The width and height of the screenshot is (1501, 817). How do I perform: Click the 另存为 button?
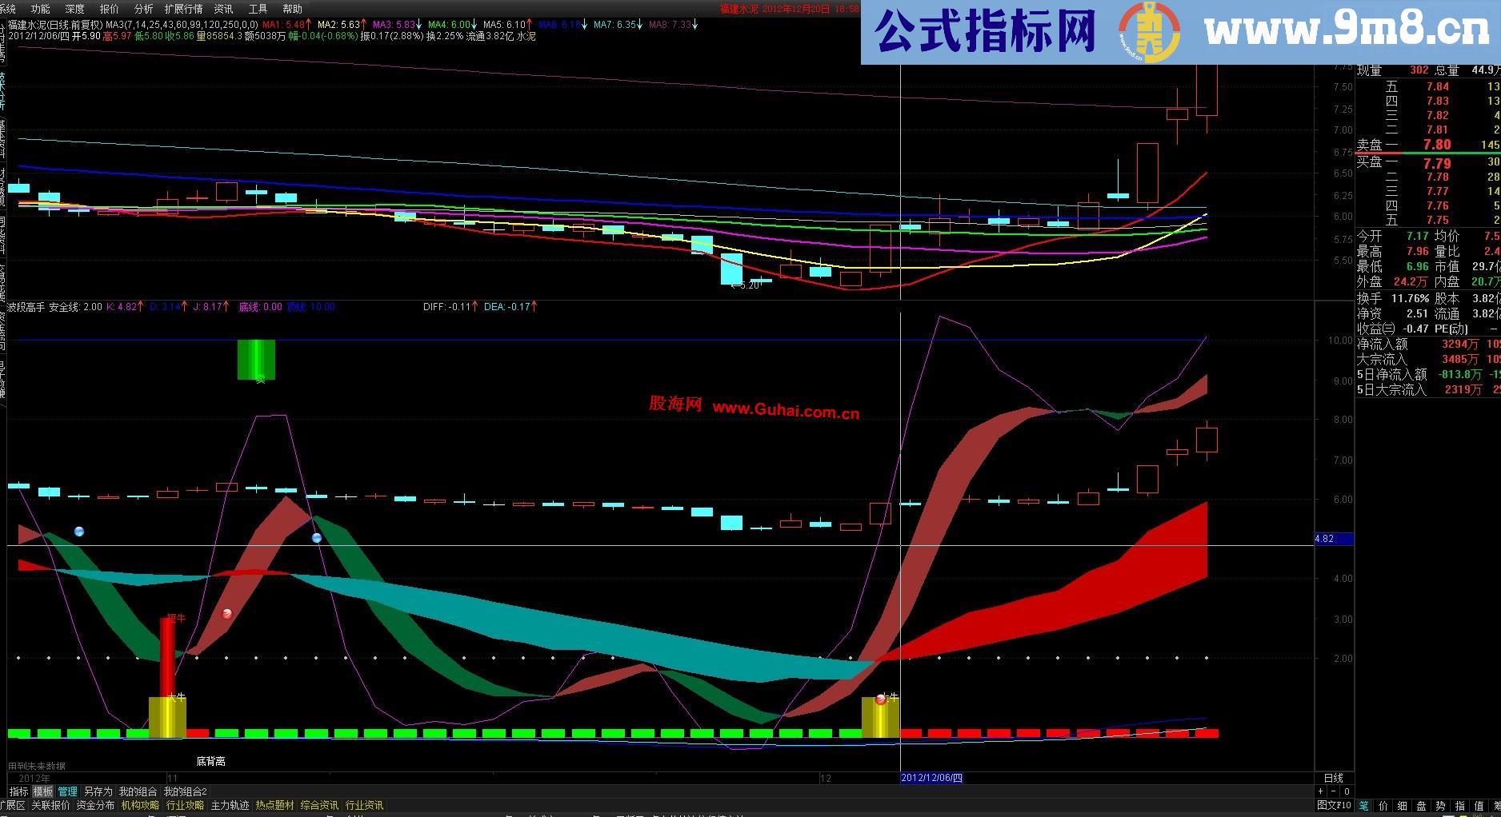(95, 790)
